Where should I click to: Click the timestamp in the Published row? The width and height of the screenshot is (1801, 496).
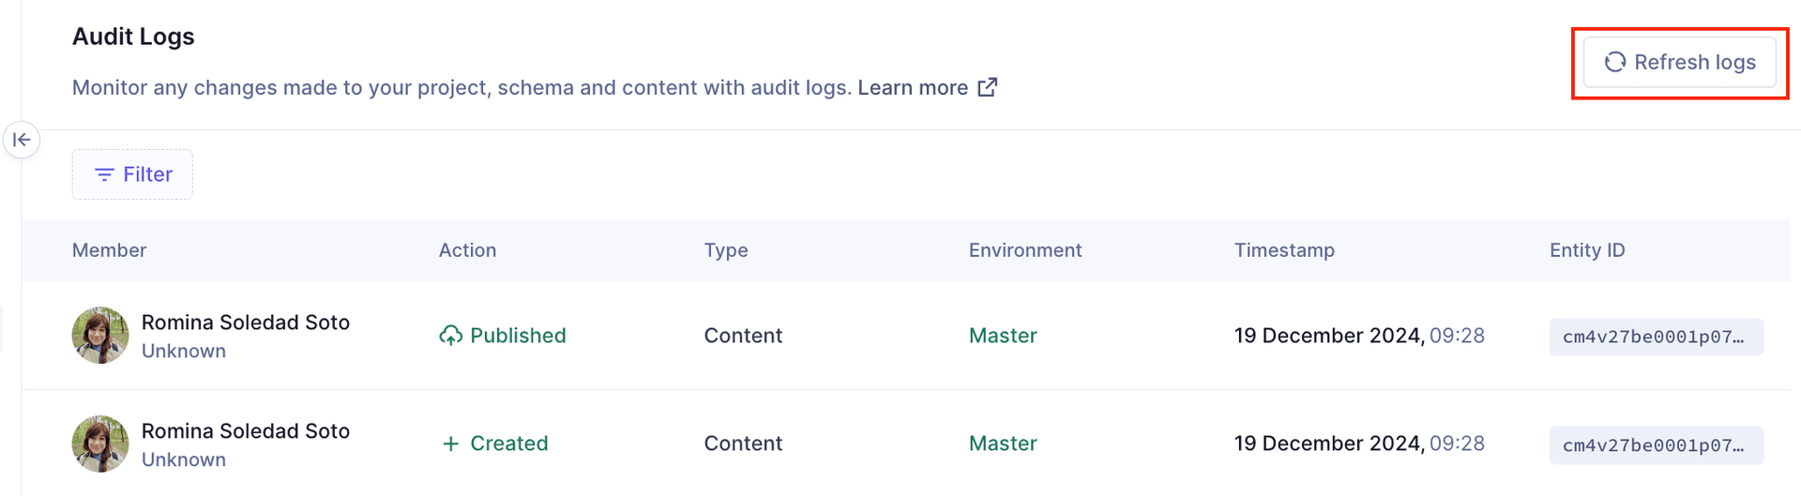coord(1359,336)
